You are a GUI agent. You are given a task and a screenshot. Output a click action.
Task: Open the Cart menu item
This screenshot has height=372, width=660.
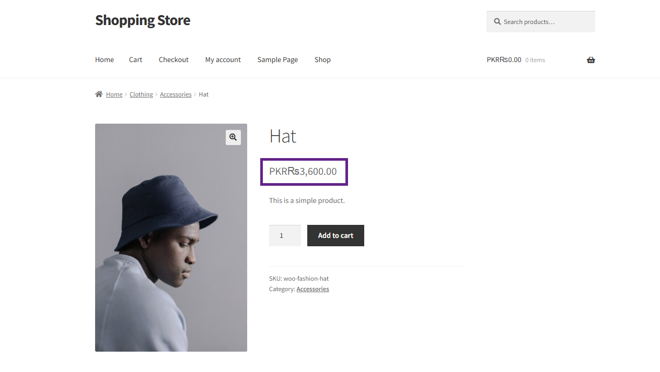pyautogui.click(x=135, y=59)
